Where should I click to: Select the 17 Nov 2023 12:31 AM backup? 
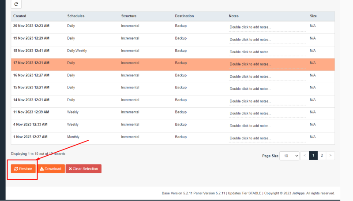[173, 65]
